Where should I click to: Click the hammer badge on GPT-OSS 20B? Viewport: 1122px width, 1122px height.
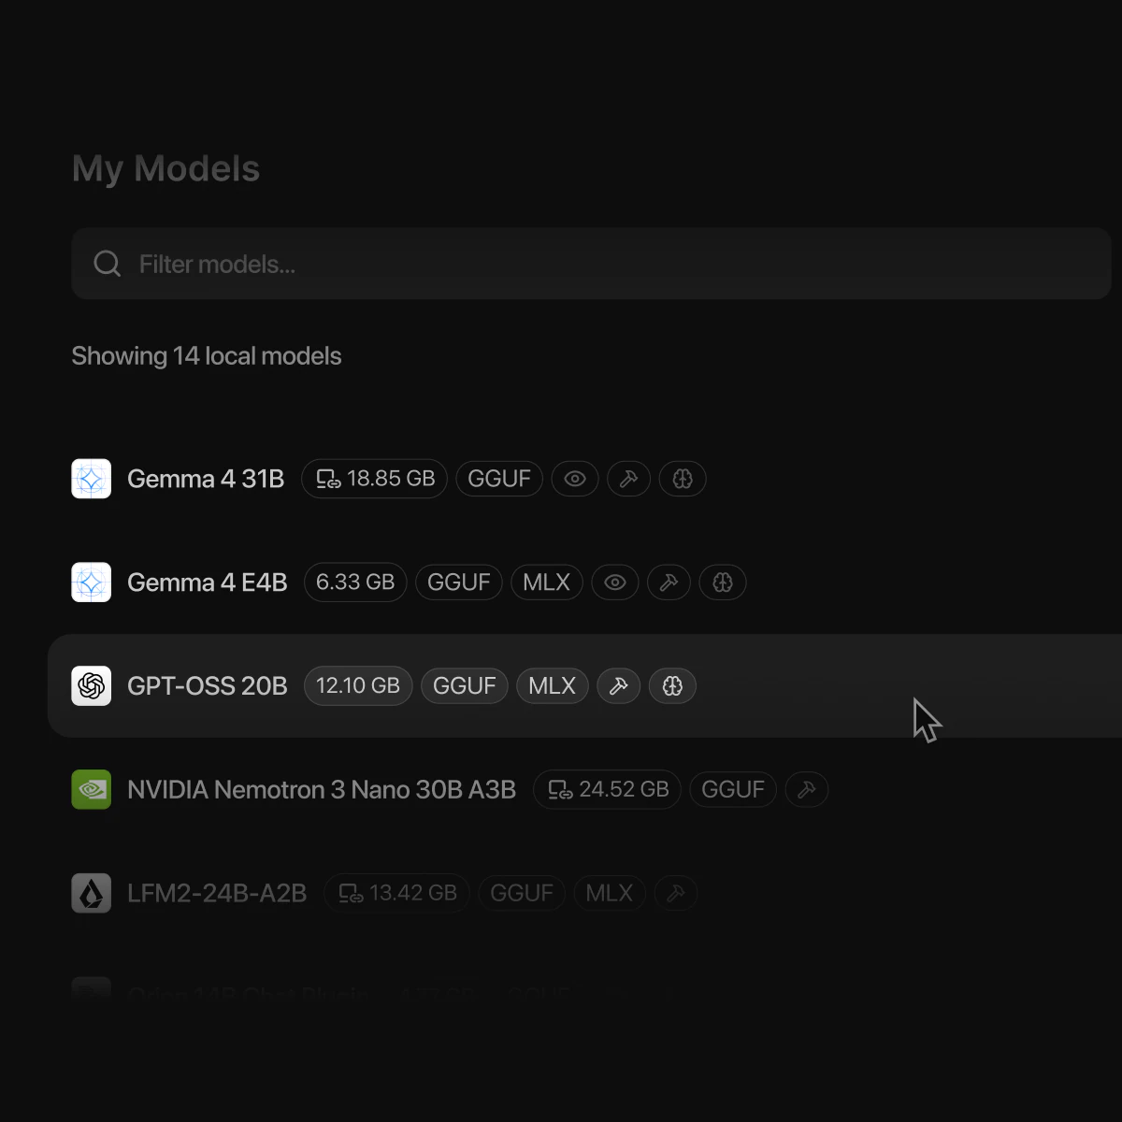pyautogui.click(x=618, y=686)
